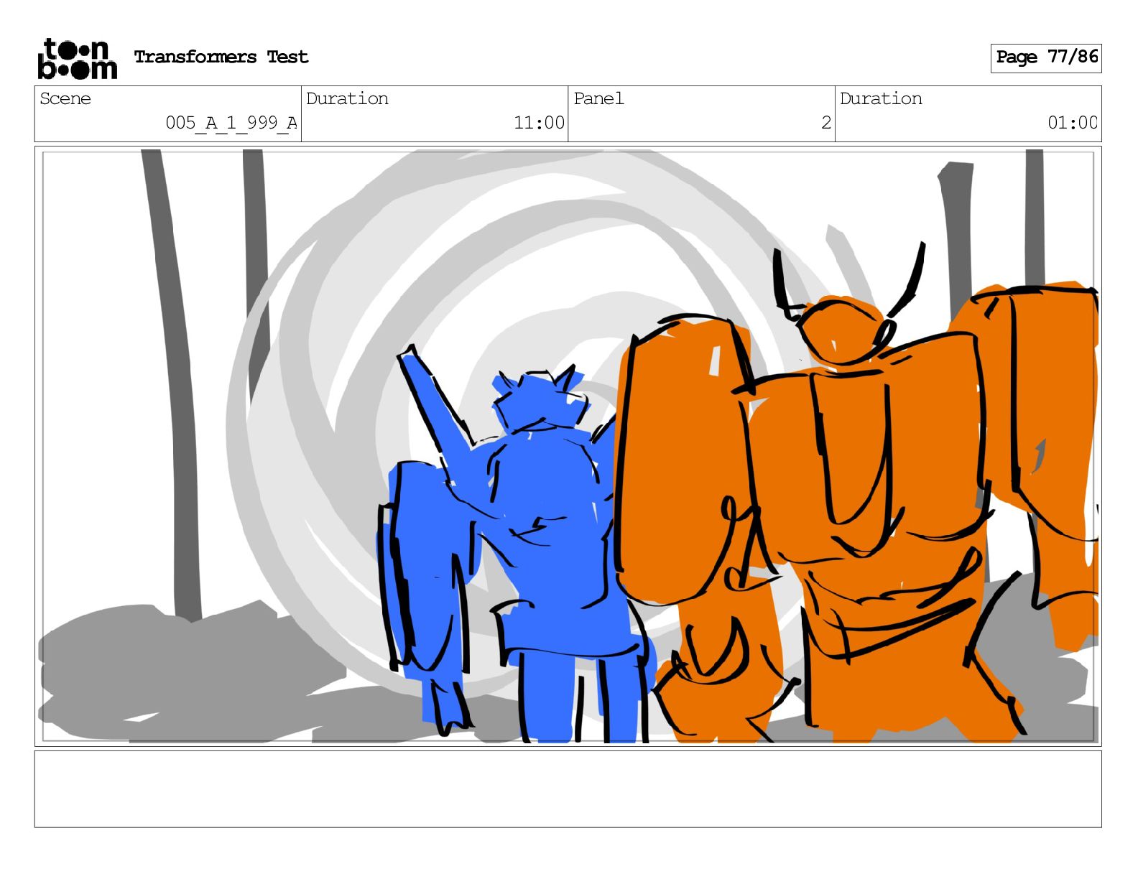Select the 'Transformers Test' title text
Image resolution: width=1138 pixels, height=879 pixels.
point(221,57)
